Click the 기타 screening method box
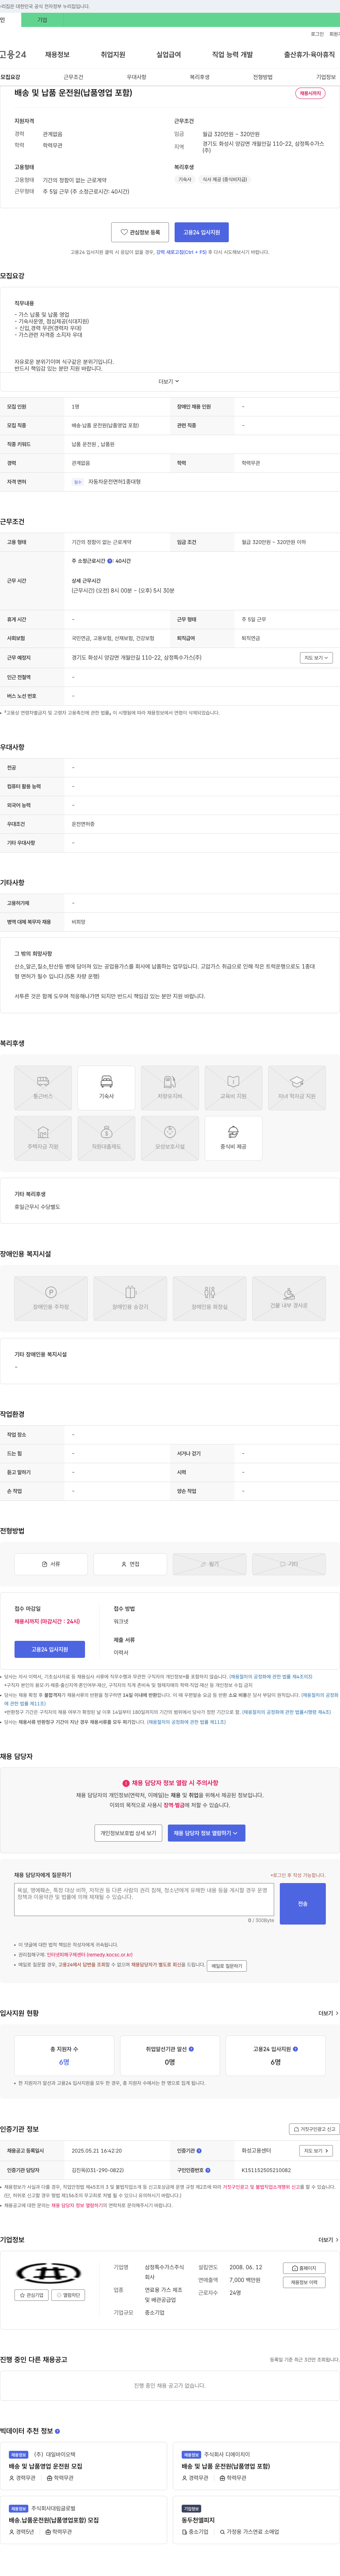The width and height of the screenshot is (340, 2576). coord(289,1564)
